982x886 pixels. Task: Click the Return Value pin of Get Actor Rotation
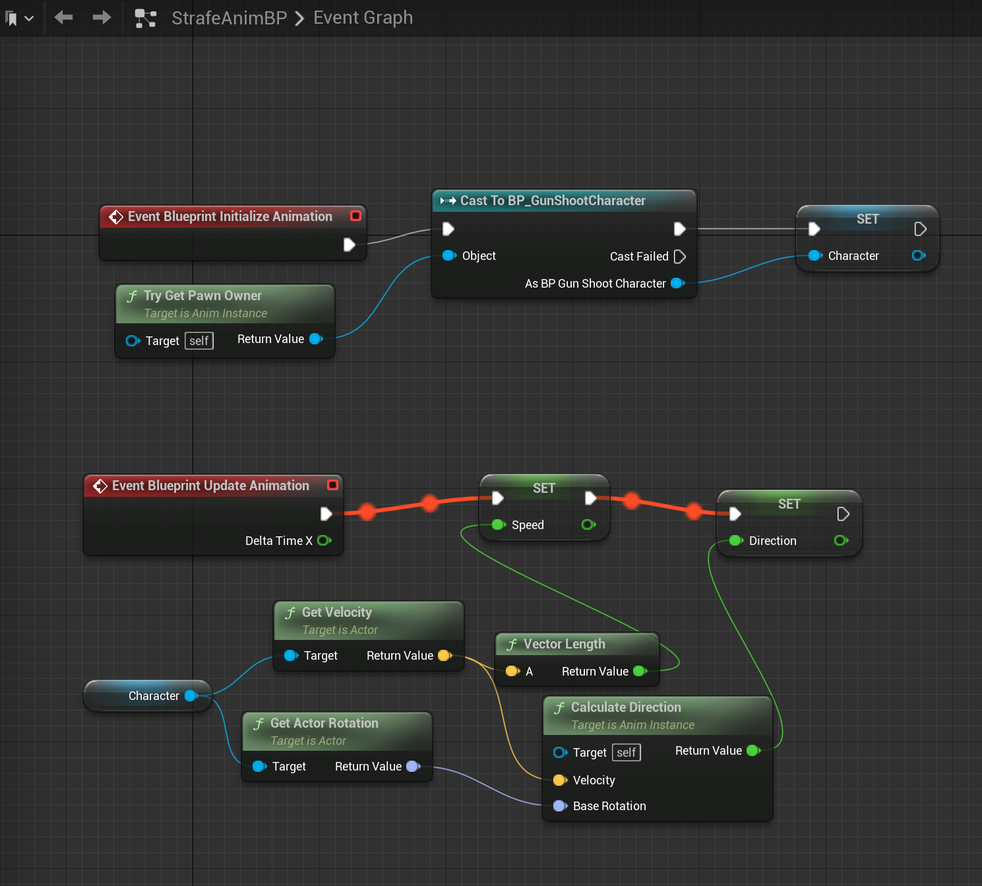(x=413, y=766)
